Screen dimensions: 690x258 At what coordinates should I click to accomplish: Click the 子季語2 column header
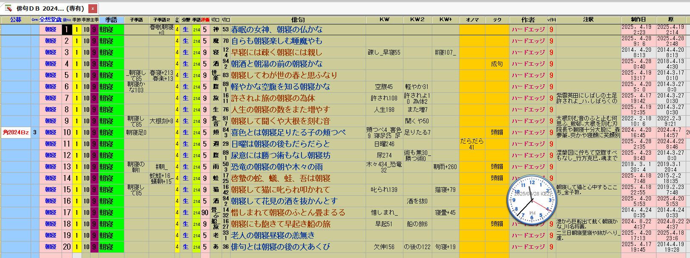coord(161,20)
